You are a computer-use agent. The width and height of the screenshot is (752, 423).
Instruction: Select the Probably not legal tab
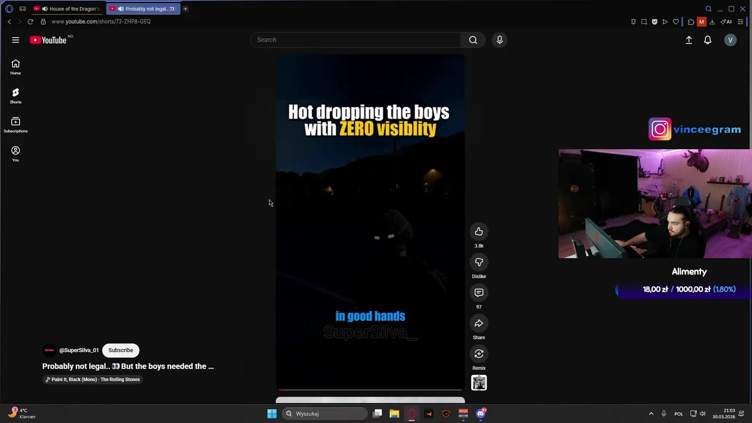143,9
